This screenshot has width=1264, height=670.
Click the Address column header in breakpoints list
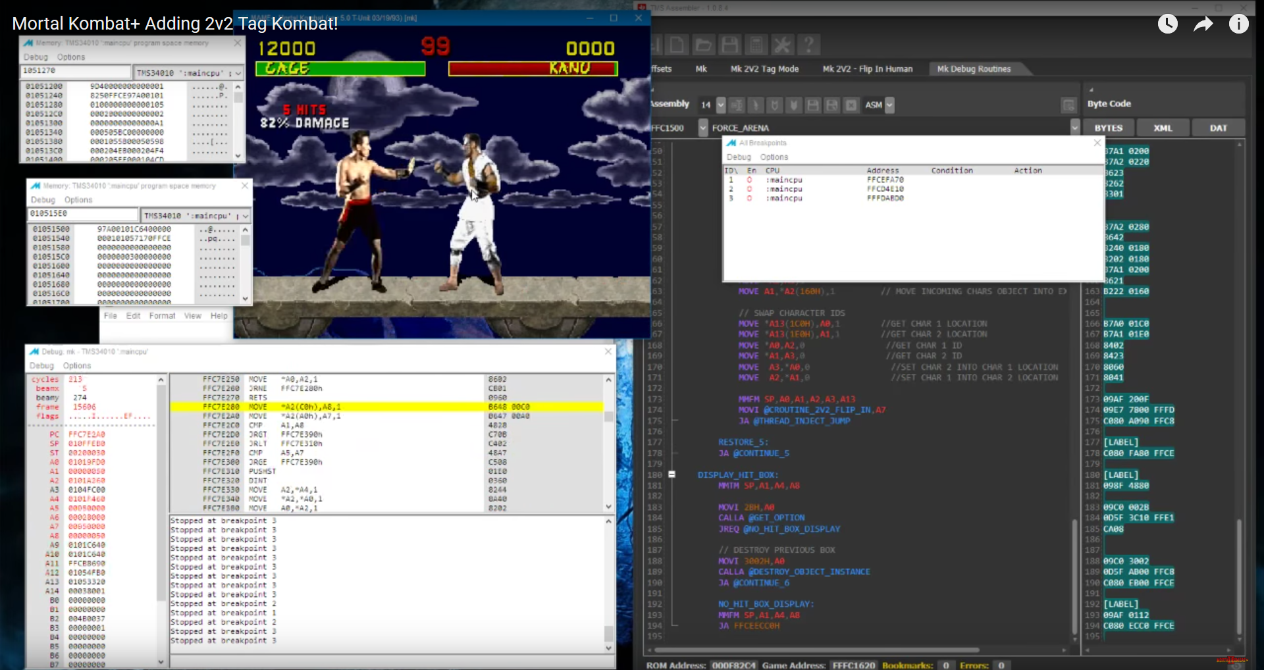pyautogui.click(x=882, y=170)
